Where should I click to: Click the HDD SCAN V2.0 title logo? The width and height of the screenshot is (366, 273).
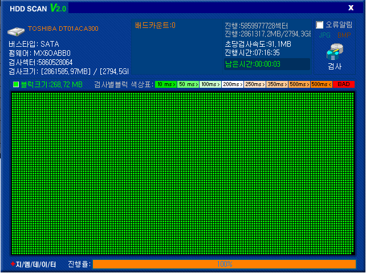pyautogui.click(x=38, y=9)
